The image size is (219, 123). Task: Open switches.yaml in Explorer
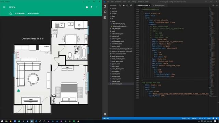coord(116,79)
